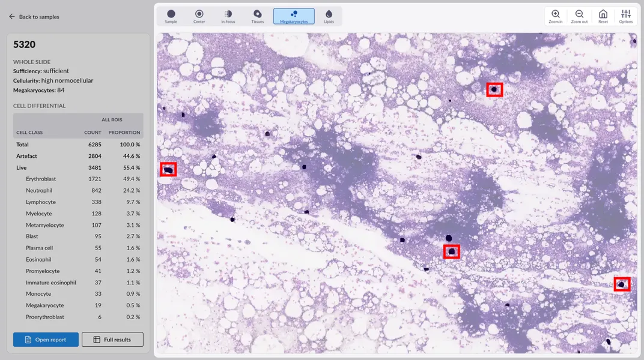Viewport: 644px width, 360px height.
Task: Zoom in on the slide
Action: (x=555, y=16)
